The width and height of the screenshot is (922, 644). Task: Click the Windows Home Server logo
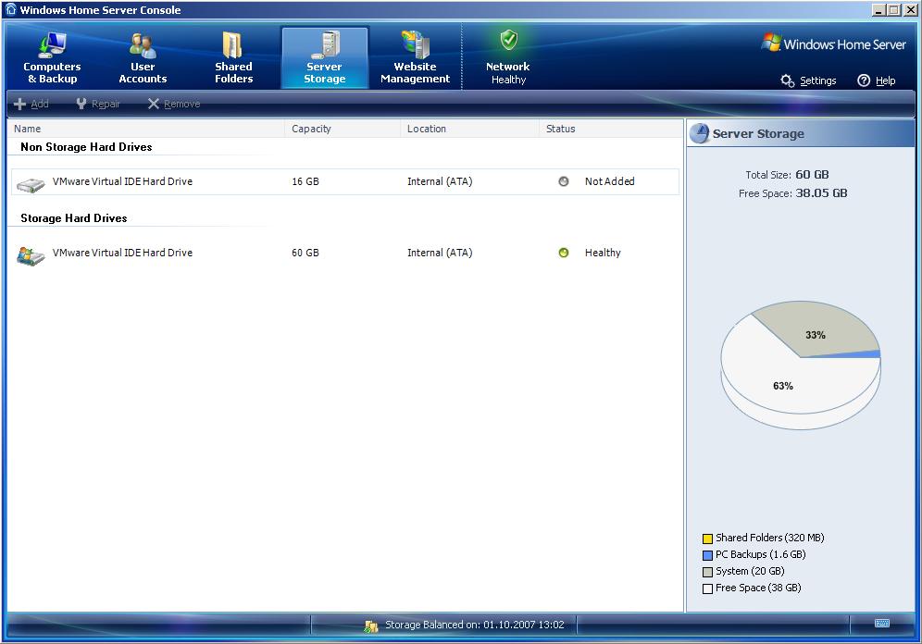coord(834,43)
